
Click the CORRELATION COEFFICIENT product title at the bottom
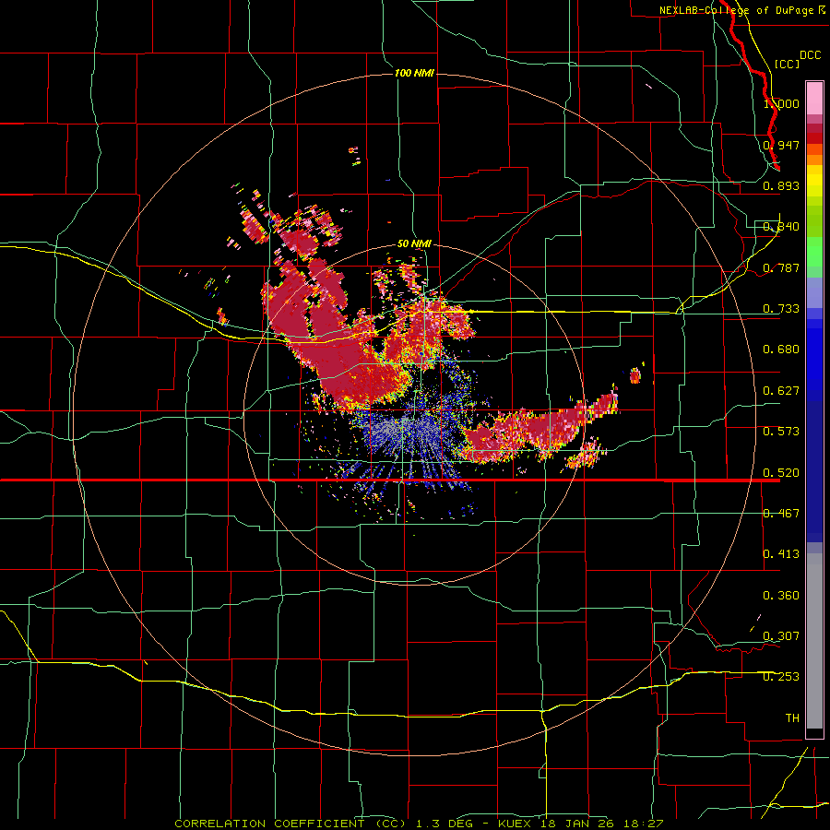290,824
